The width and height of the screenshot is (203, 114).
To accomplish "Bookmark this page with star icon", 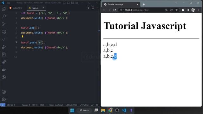I will point(177,10).
